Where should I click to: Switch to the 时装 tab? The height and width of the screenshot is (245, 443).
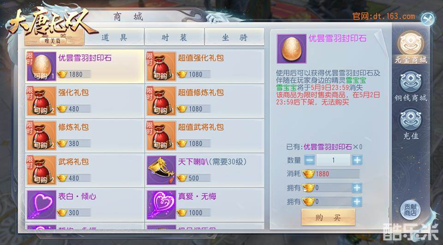coord(174,37)
